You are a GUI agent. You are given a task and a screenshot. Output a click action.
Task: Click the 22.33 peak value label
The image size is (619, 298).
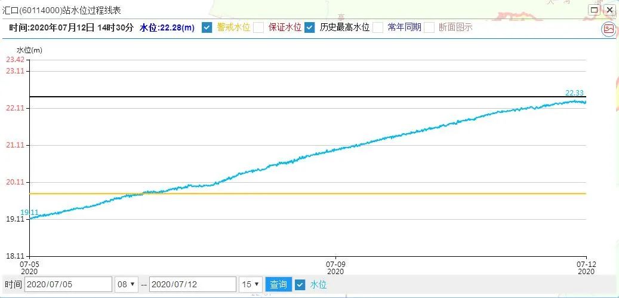[x=574, y=93]
